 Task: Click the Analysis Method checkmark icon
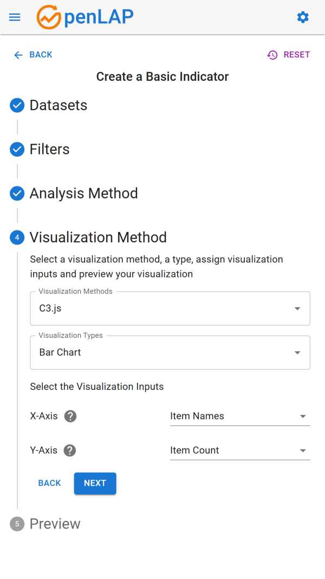coord(17,194)
